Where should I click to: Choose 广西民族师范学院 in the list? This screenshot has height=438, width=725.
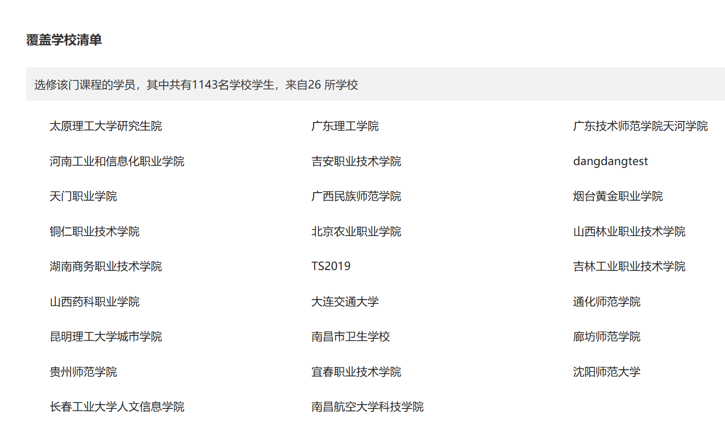coord(356,196)
